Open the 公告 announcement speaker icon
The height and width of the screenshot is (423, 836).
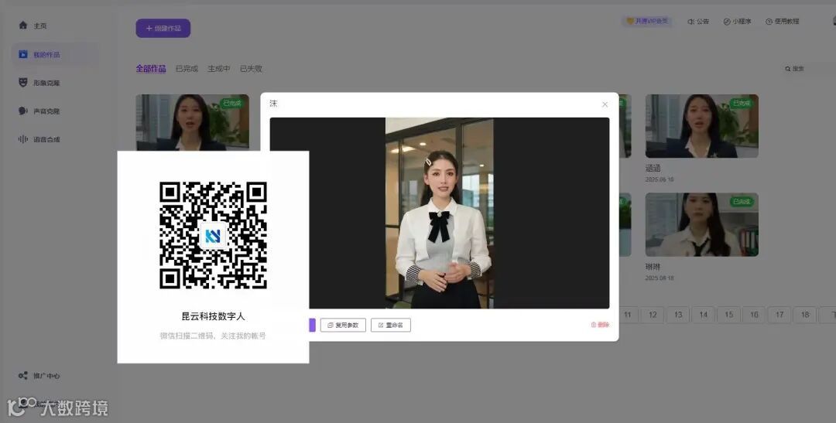click(690, 22)
